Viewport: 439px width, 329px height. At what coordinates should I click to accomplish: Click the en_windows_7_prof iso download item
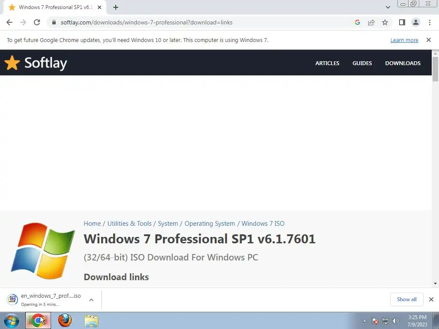click(51, 299)
